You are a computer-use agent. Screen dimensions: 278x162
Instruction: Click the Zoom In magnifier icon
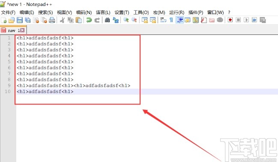[126, 20]
